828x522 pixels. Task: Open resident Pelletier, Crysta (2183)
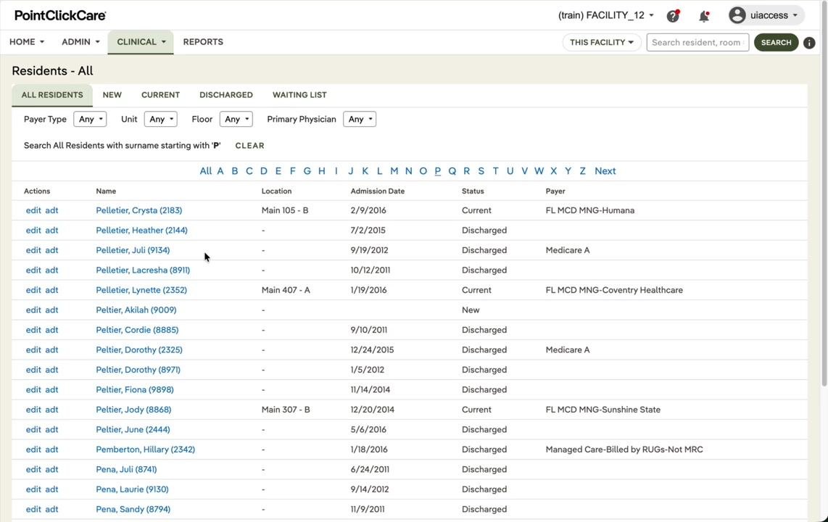139,210
